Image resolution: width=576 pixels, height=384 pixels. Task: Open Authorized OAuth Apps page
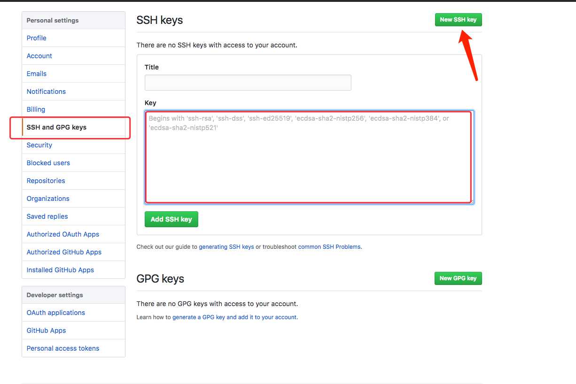[x=63, y=234]
